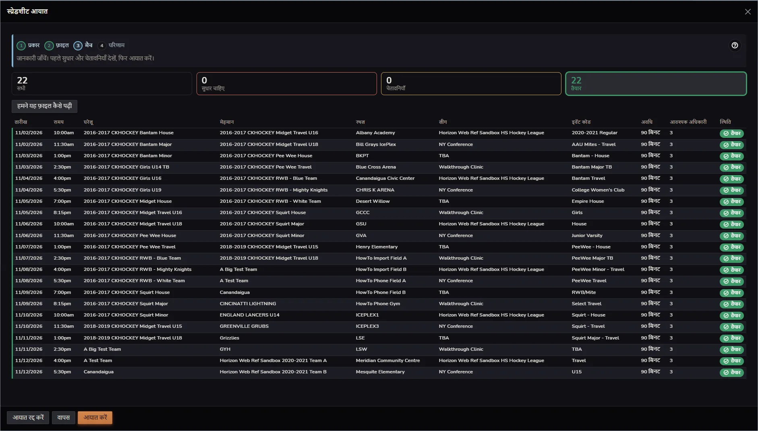
Task: Click the स्थिति column header
Action: pos(725,122)
